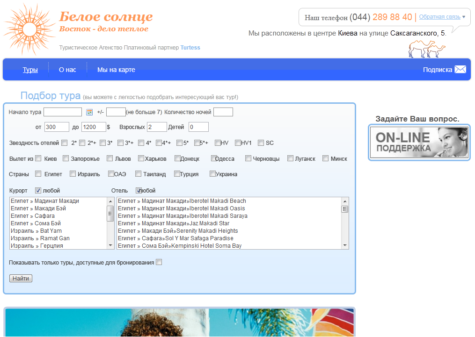475x337 pixels.
Task: Click the Детей children count field
Action: tap(198, 127)
